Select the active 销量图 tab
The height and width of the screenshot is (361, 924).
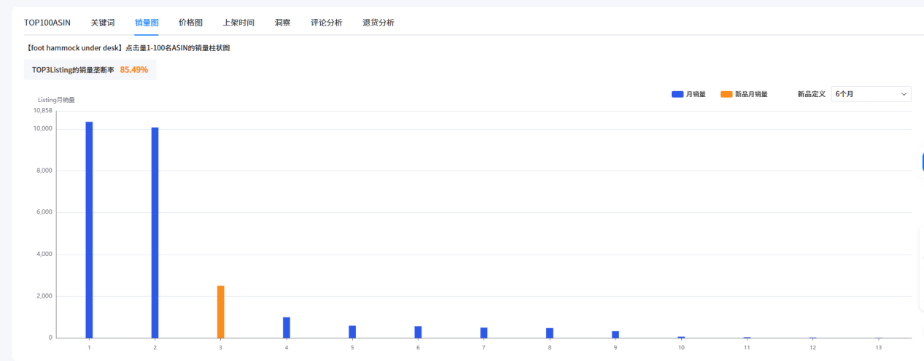coord(147,23)
